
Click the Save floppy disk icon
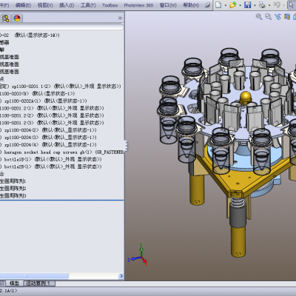(x=247, y=4)
